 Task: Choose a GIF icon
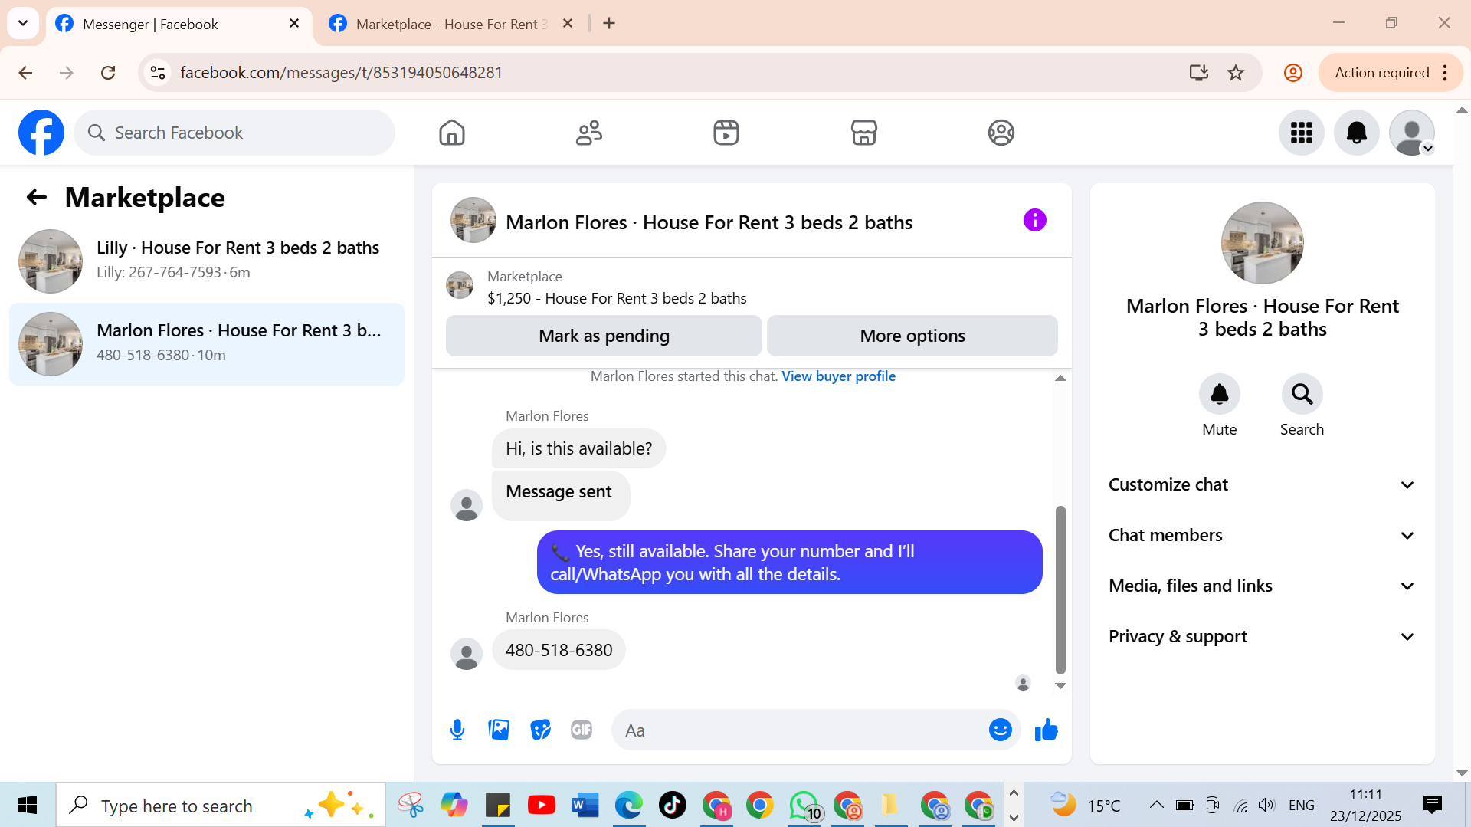tap(582, 730)
